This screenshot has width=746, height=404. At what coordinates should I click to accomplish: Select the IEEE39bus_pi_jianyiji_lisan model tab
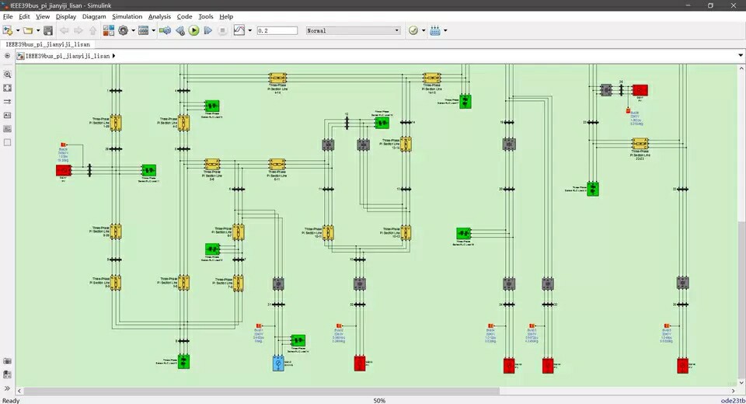tap(47, 44)
